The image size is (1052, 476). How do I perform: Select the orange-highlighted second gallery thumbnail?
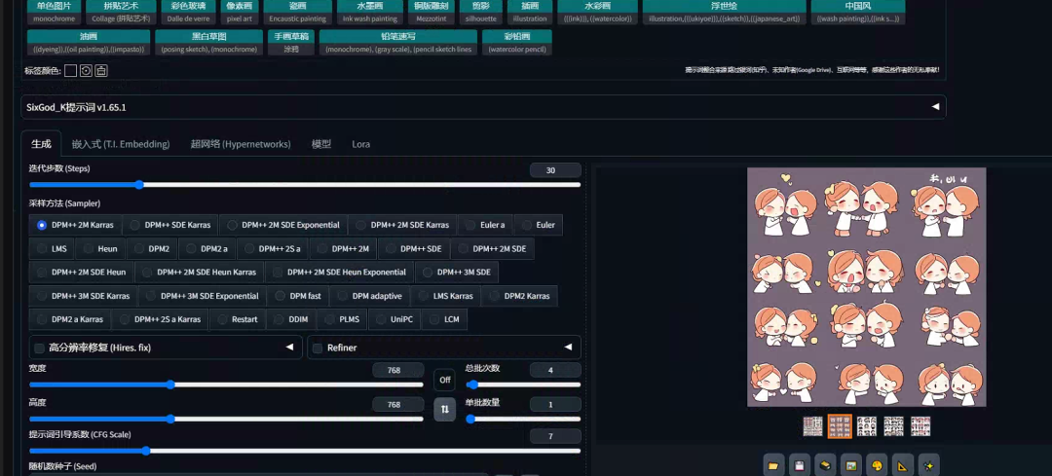(x=840, y=426)
